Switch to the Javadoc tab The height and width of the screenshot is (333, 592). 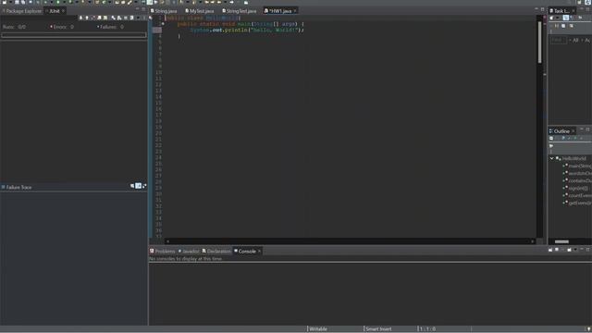click(x=189, y=251)
